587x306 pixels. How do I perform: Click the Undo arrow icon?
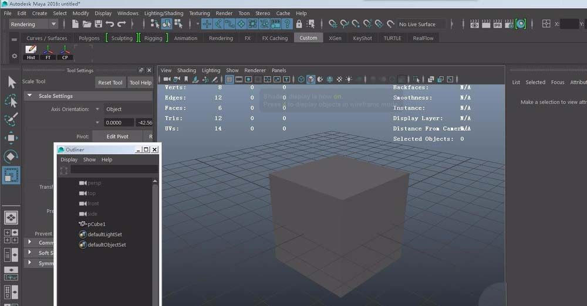pos(110,24)
